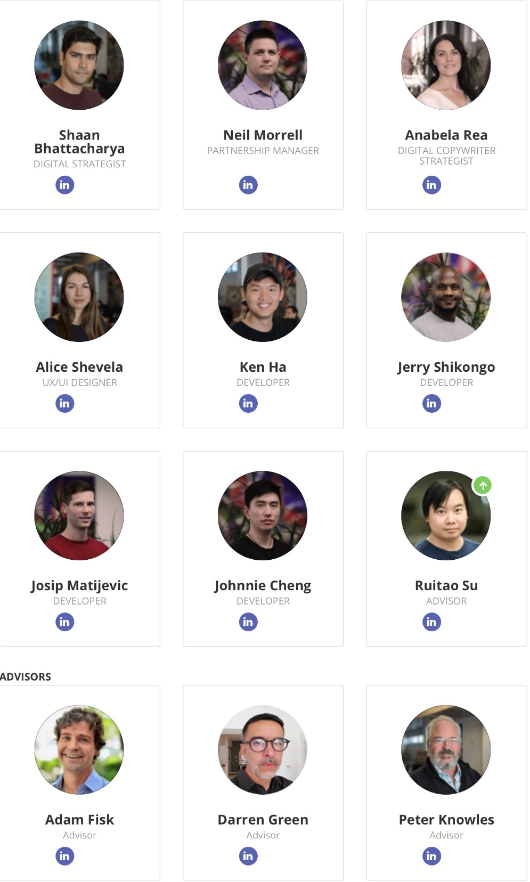
Task: Select Peter Knowles' profile photo
Action: [x=446, y=750]
